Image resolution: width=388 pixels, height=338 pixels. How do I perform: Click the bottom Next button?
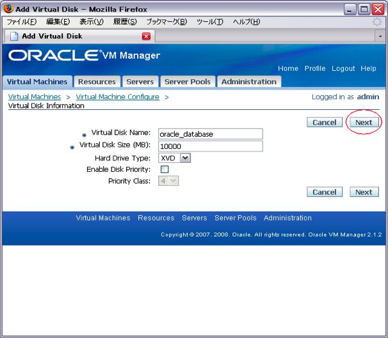[x=364, y=192]
